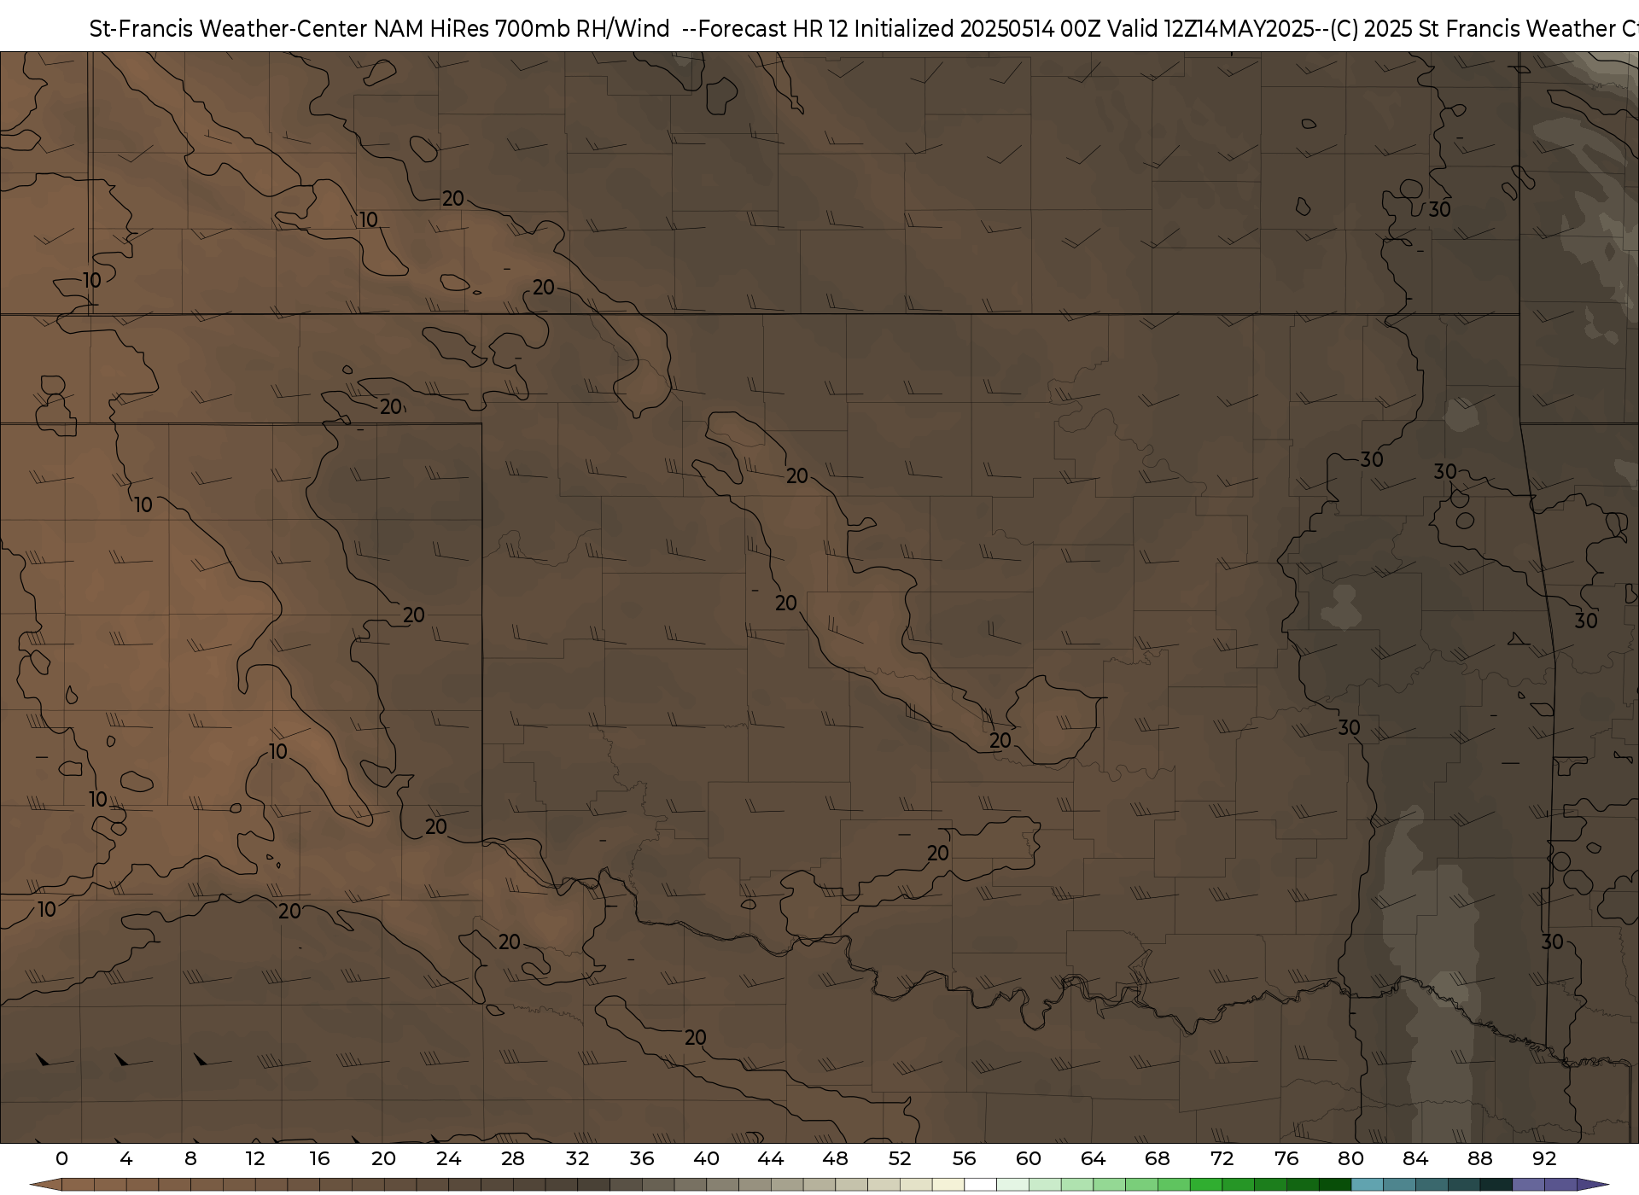
Task: Click the colorbar label "24"
Action: [448, 1158]
